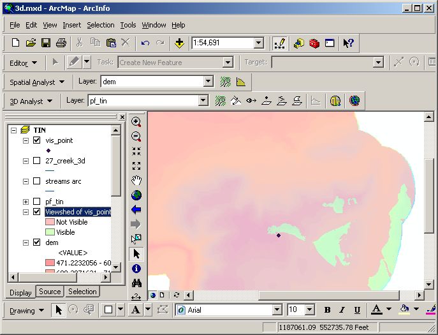Open a map document with Open icon
This screenshot has width=438, height=335.
pyautogui.click(x=31, y=43)
